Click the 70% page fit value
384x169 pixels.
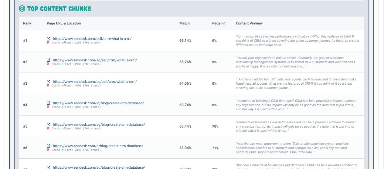tap(215, 126)
